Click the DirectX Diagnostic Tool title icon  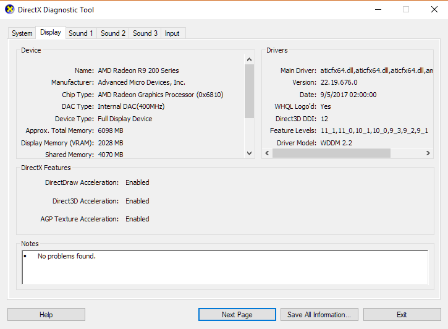point(10,9)
